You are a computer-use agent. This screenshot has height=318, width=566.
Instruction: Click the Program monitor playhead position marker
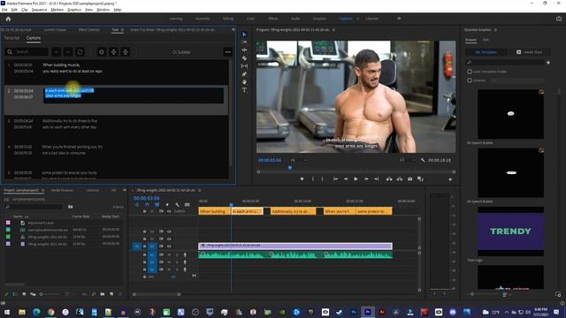click(289, 168)
